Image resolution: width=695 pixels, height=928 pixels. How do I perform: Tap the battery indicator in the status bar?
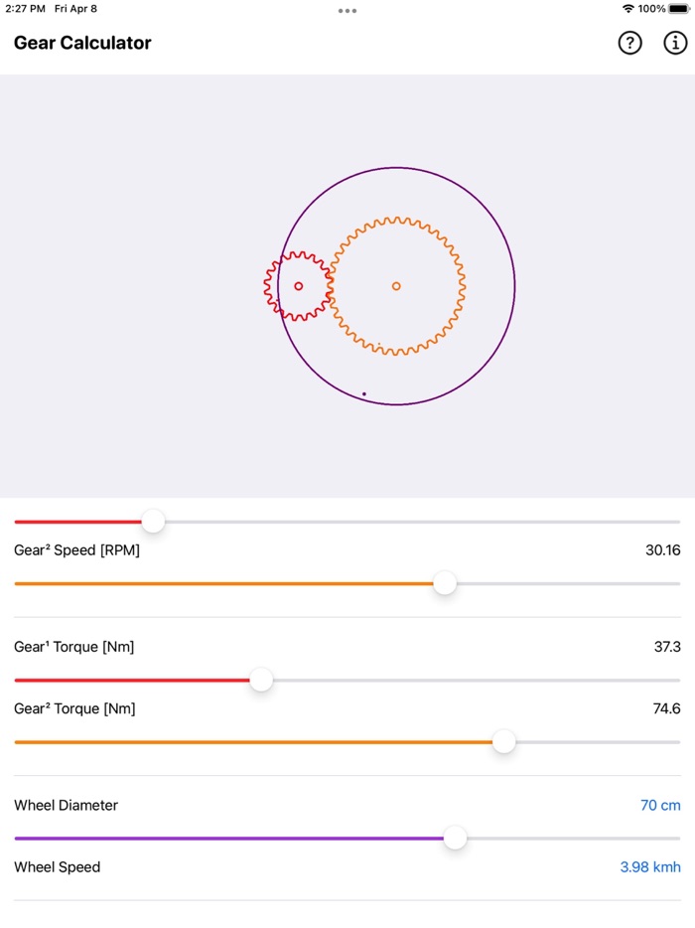678,8
